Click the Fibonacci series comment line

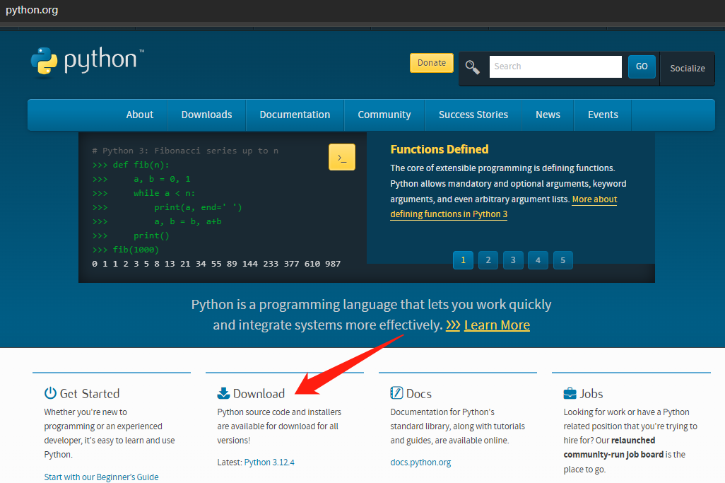click(185, 151)
